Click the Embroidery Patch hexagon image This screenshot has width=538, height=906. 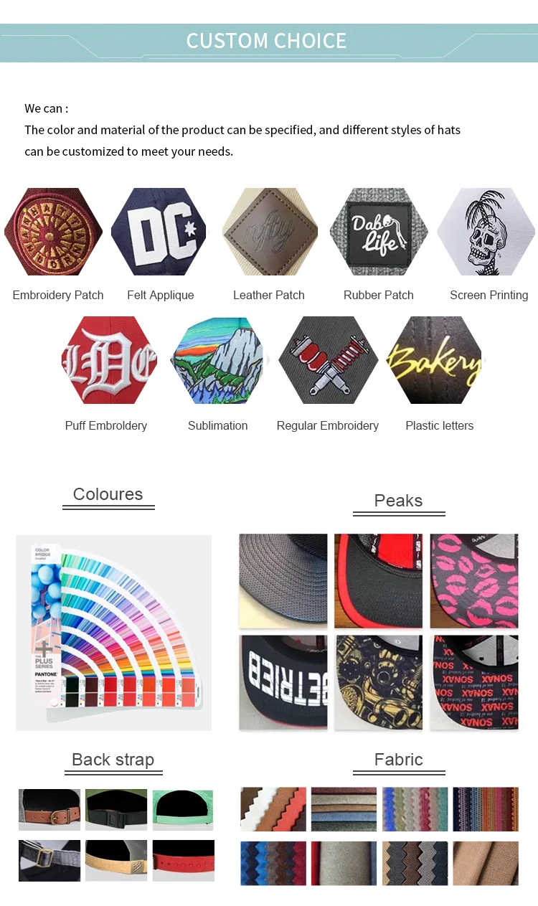pyautogui.click(x=53, y=232)
